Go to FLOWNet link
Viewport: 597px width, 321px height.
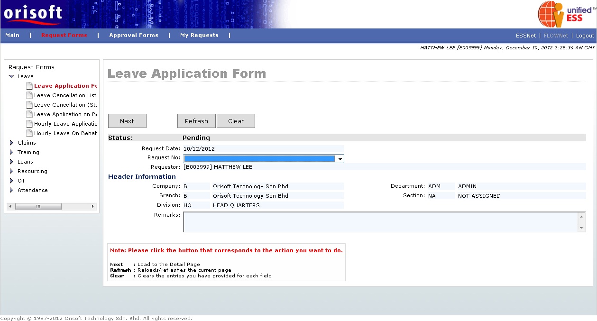556,36
